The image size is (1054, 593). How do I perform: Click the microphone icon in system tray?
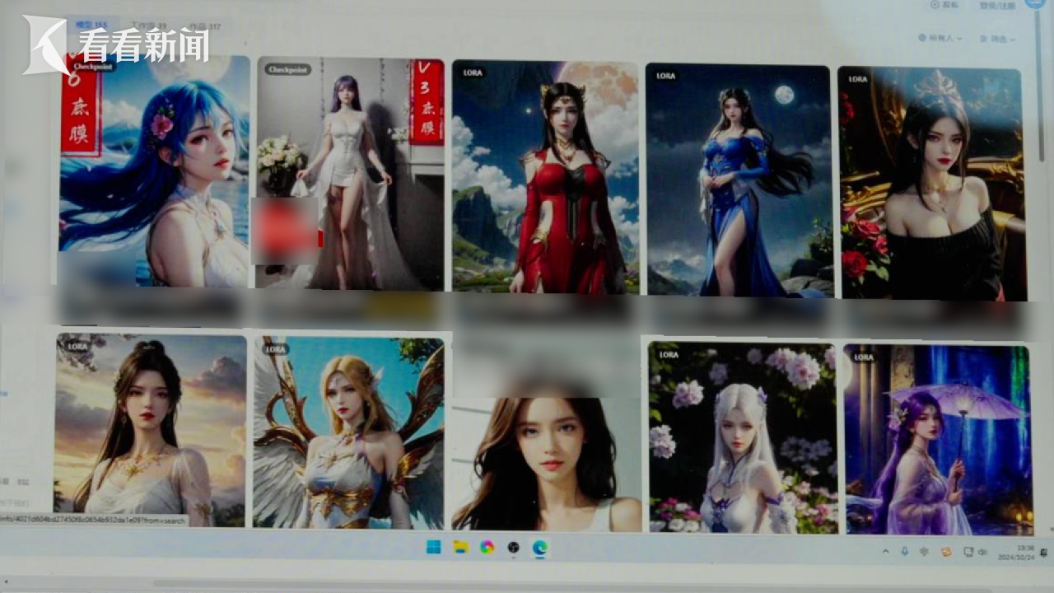tap(904, 551)
